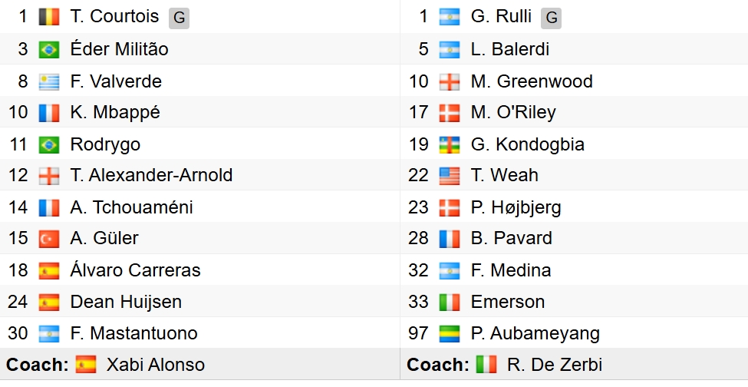Click the Spain flag beside coach Xabi Alonso
748x387 pixels.
86,365
